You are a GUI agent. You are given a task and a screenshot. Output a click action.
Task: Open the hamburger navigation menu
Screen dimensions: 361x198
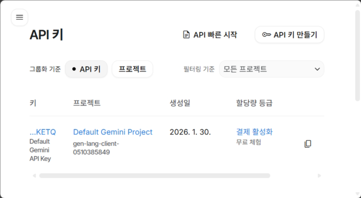click(x=19, y=18)
